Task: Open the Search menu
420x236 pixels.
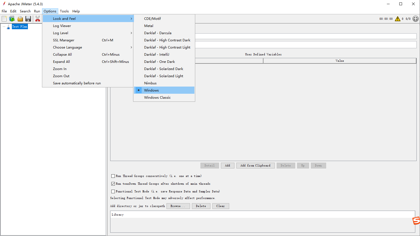Action: (25, 11)
